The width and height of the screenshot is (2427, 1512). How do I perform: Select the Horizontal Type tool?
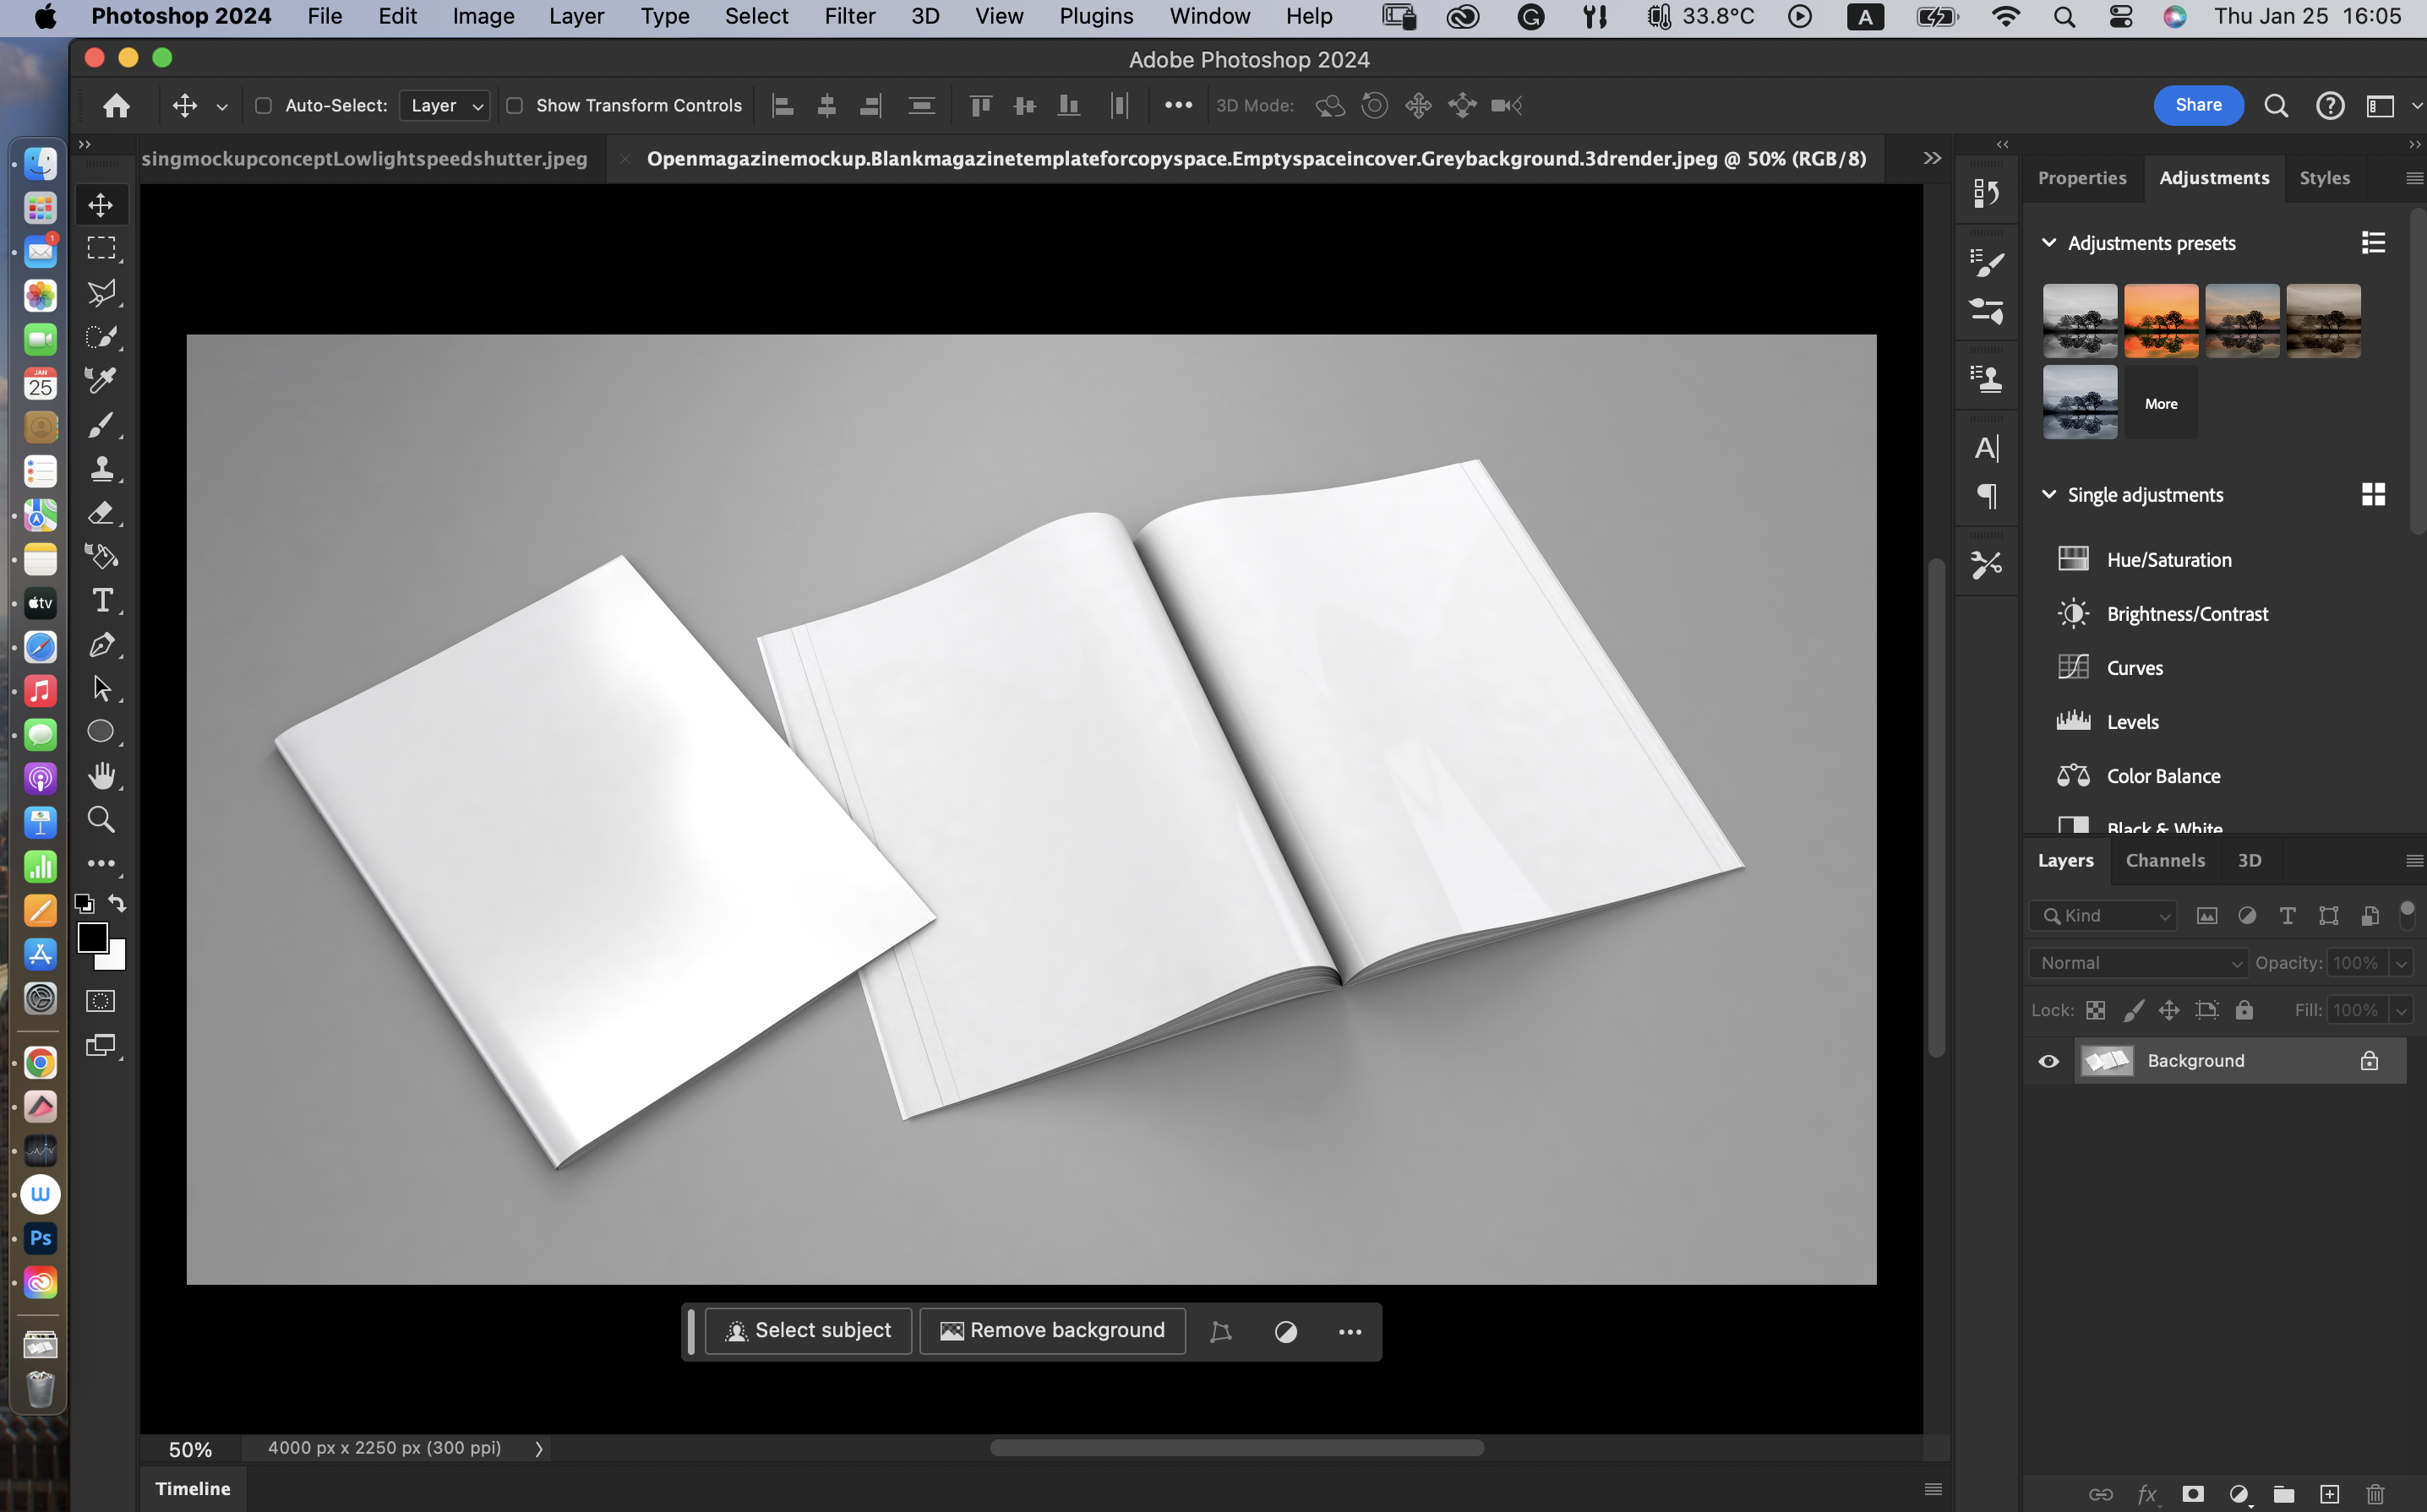point(101,600)
